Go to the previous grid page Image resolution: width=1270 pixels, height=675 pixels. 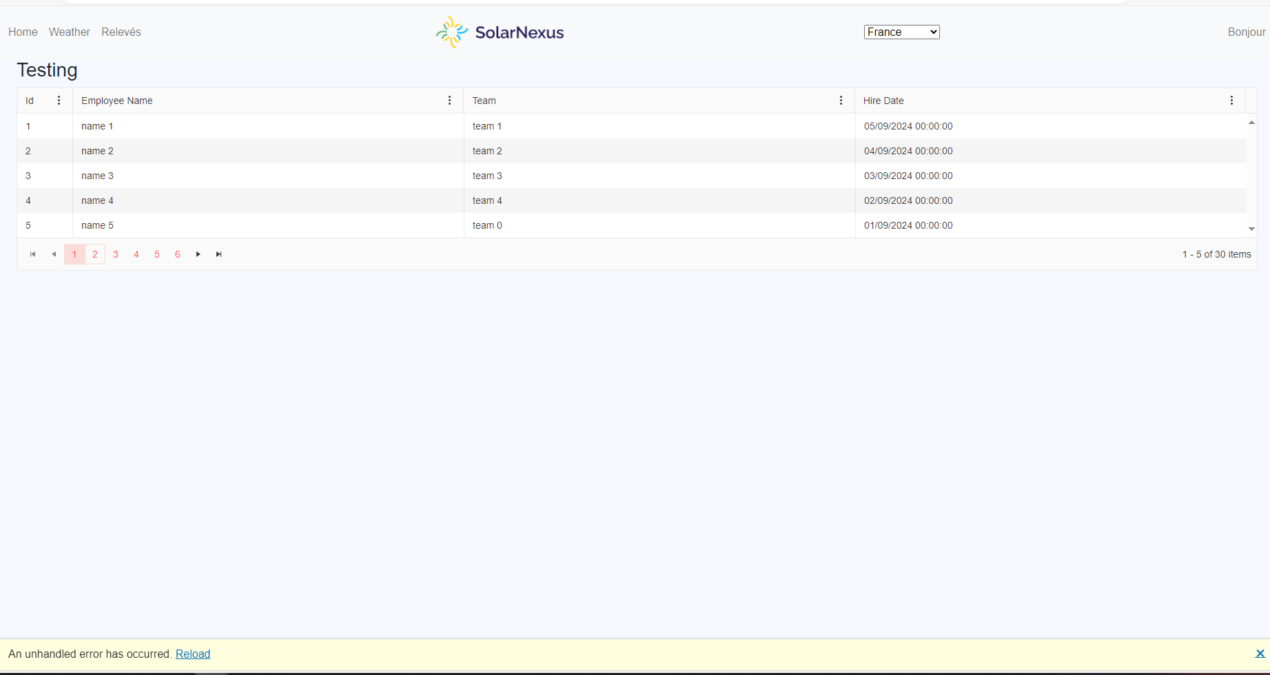click(x=54, y=254)
